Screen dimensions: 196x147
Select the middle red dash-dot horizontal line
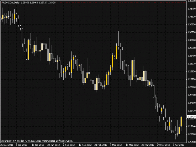[93, 7]
